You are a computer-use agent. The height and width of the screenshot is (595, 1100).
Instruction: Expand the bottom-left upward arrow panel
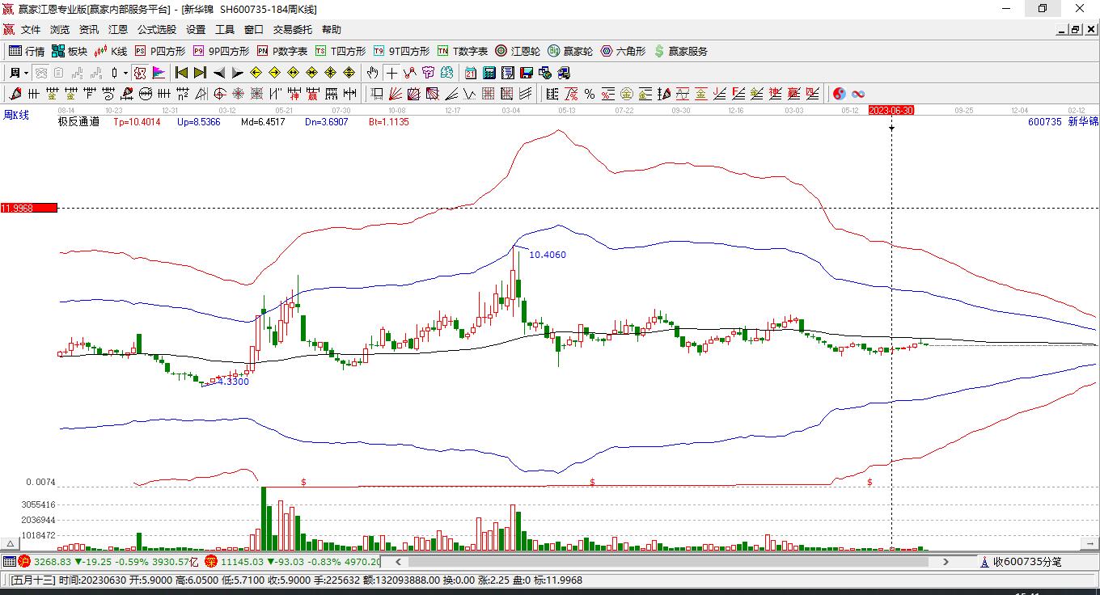11,544
